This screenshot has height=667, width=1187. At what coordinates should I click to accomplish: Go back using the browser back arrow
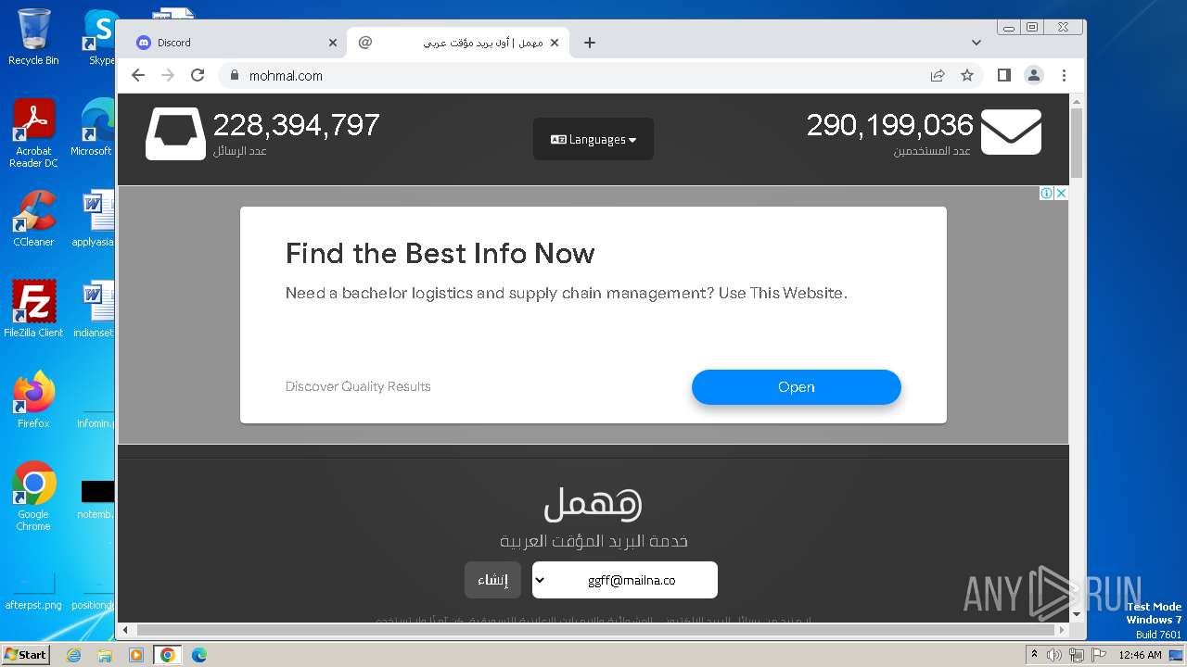tap(138, 75)
